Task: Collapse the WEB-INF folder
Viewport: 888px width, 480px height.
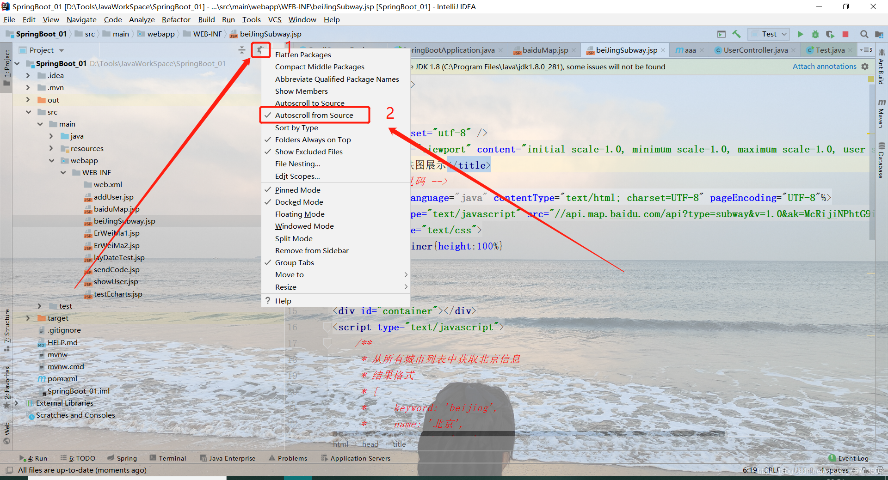Action: click(x=63, y=172)
